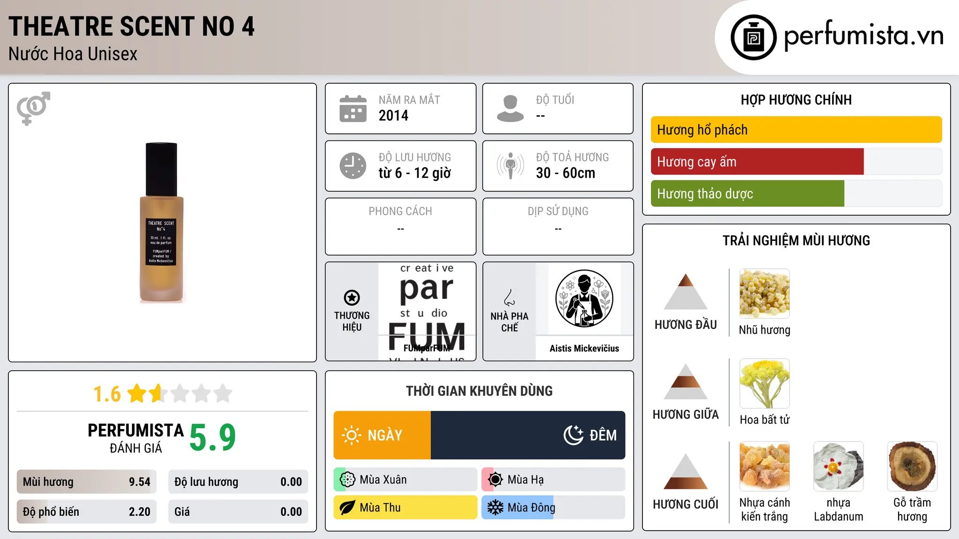Viewport: 959px width, 539px height.
Task: Click the sillage icon beside Độ toả hương
Action: tap(510, 166)
